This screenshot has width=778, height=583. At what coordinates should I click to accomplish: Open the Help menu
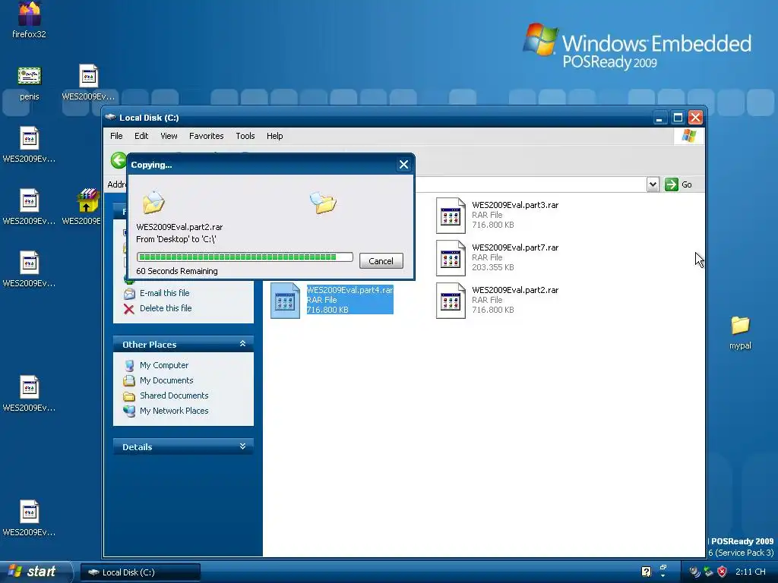click(x=274, y=136)
